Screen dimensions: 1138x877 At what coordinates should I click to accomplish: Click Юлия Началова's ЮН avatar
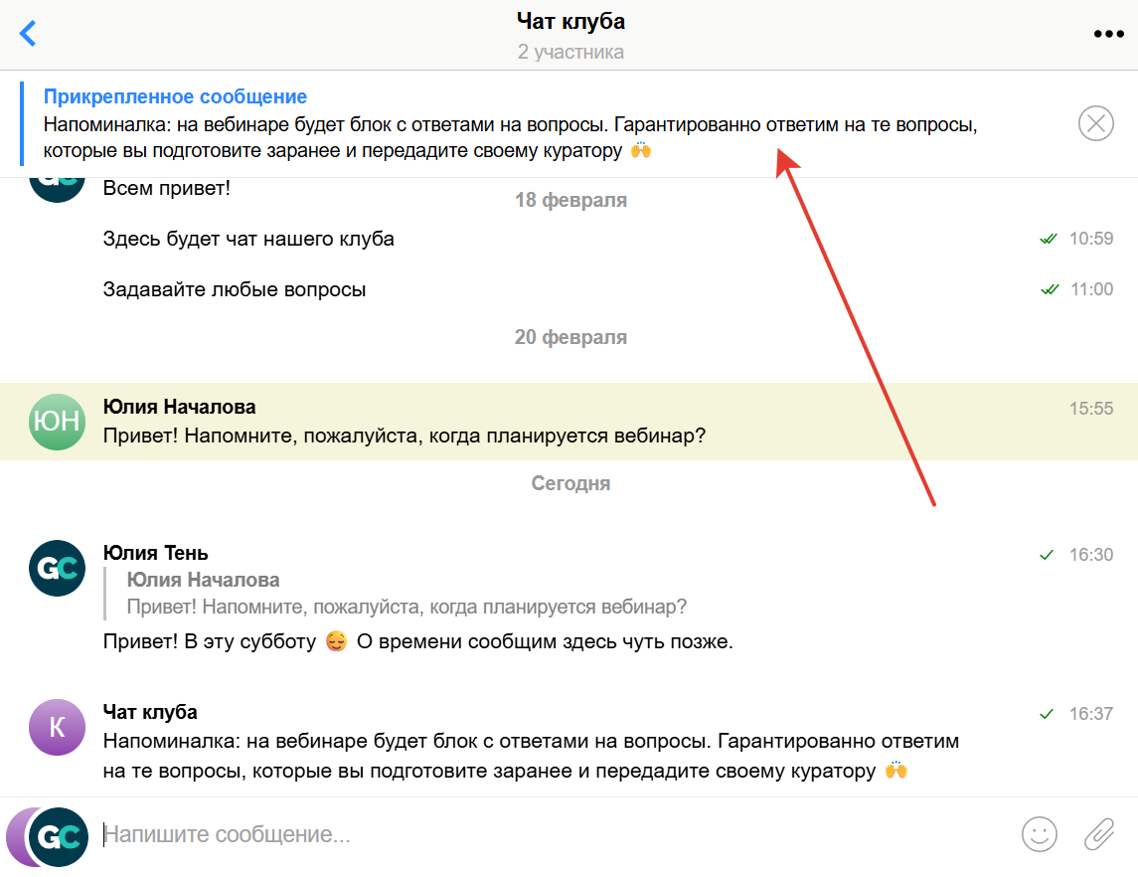click(57, 422)
